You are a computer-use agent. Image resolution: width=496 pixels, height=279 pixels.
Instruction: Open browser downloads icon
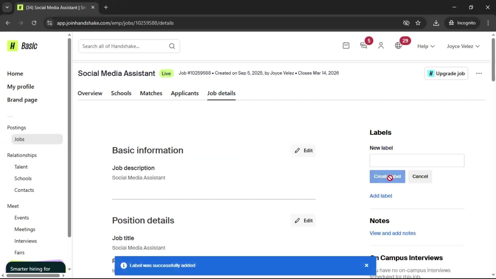point(436,23)
